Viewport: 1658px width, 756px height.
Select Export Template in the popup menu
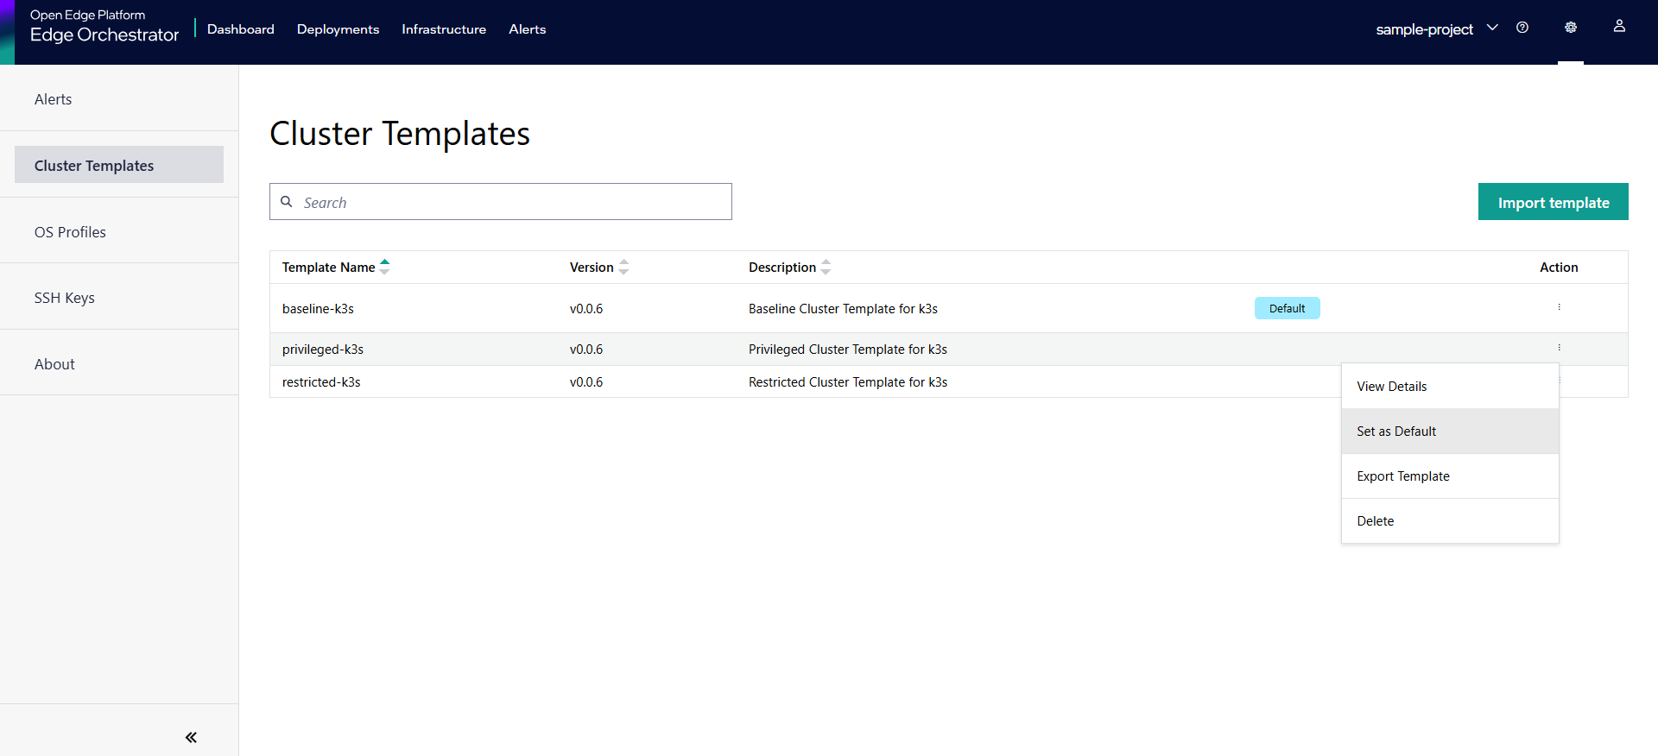pyautogui.click(x=1403, y=476)
